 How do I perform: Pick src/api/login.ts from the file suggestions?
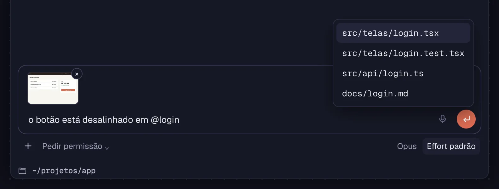pos(403,73)
